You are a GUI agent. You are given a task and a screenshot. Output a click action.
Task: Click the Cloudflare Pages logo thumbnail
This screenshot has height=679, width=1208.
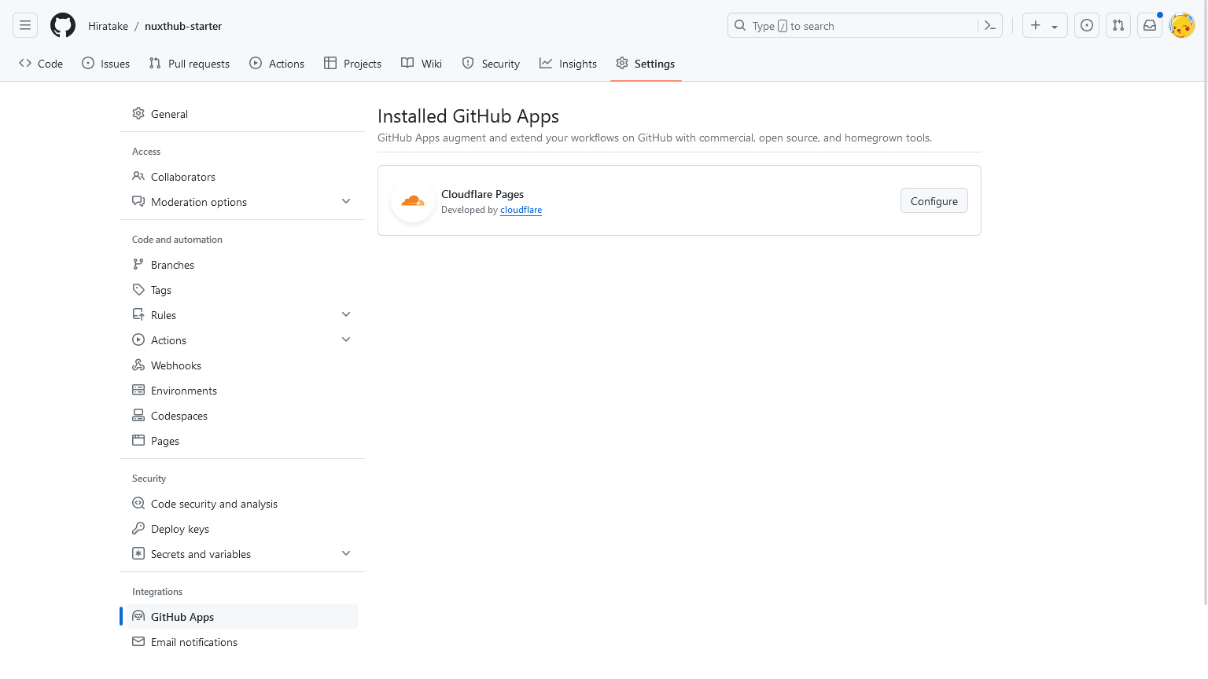pos(413,200)
